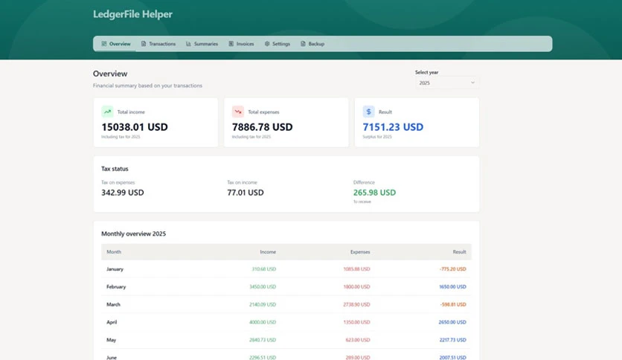This screenshot has width=622, height=360.
Task: Click the Result value 7151.23 USD
Action: [393, 127]
